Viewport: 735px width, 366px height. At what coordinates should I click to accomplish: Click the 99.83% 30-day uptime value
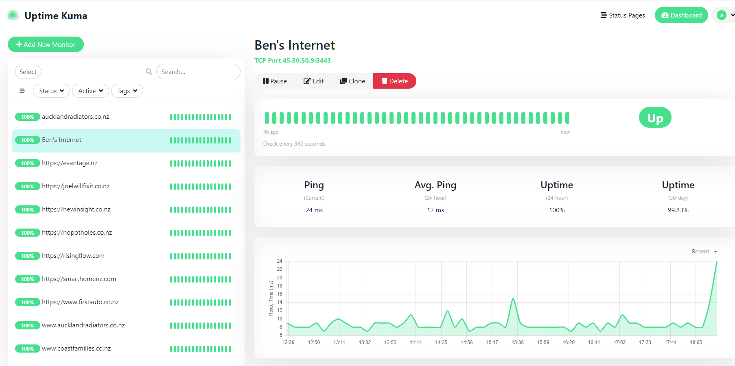678,210
